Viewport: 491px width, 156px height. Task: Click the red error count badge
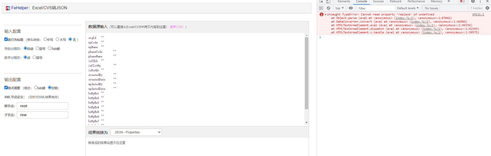coord(462,2)
